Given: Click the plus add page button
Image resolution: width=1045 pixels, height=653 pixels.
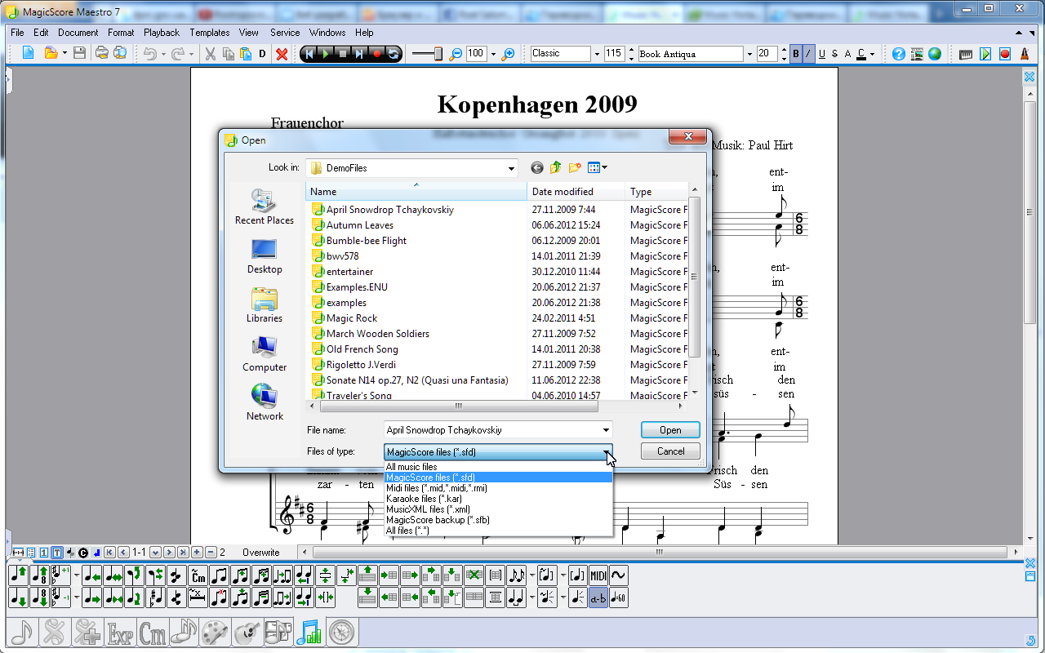Looking at the screenshot, I should pyautogui.click(x=197, y=553).
